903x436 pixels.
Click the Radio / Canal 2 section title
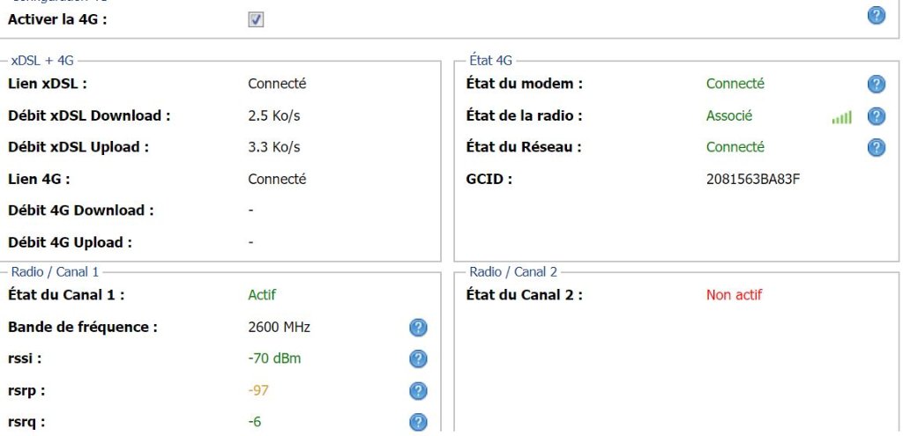(x=513, y=271)
